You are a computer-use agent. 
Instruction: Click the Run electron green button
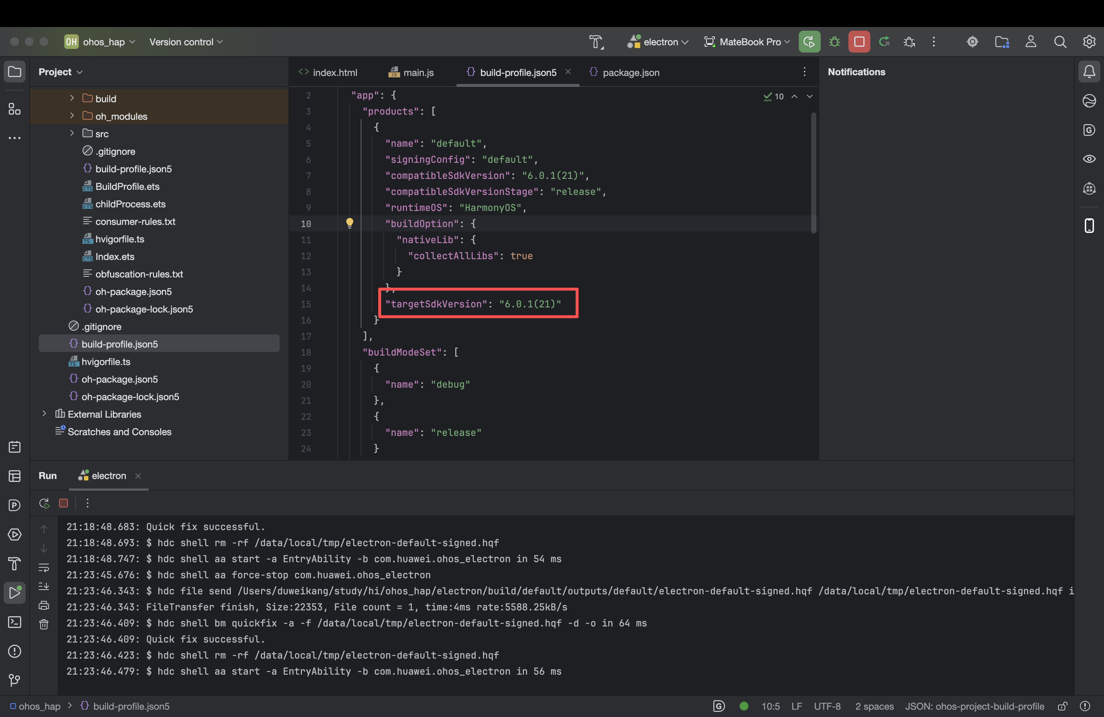tap(809, 42)
